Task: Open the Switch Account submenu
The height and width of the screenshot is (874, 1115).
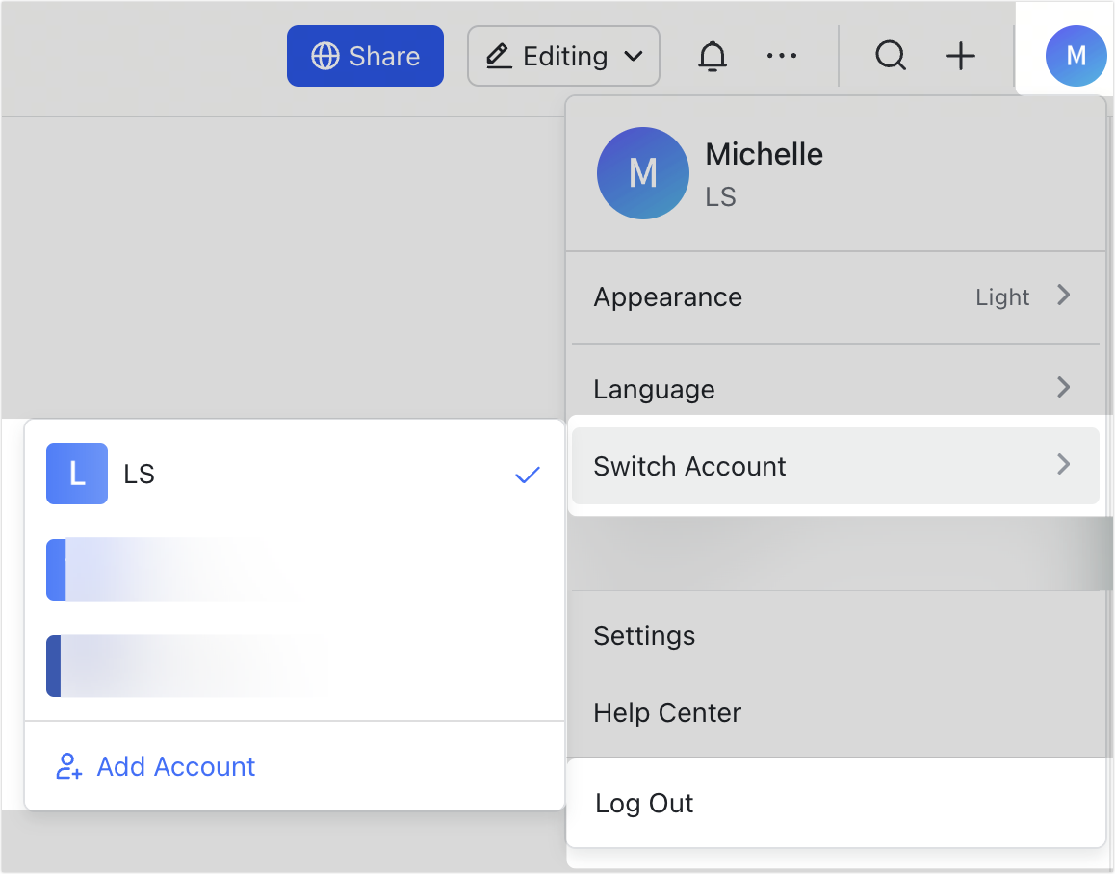Action: [836, 466]
